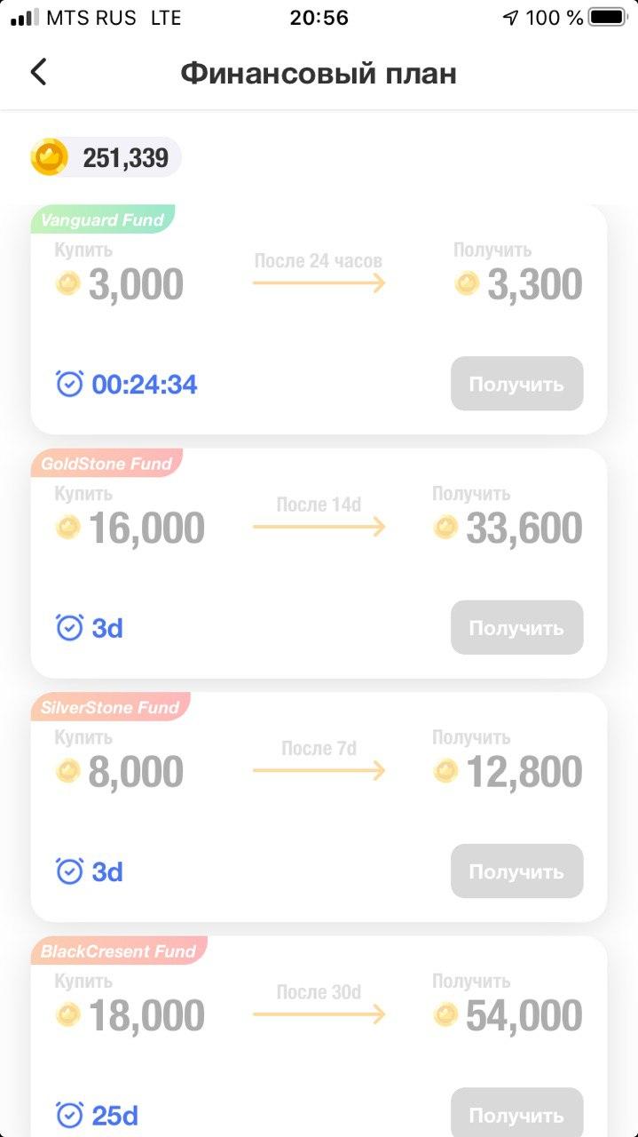This screenshot has width=638, height=1137.
Task: Tap the Vanguard Fund alarm clock icon
Action: click(x=69, y=384)
